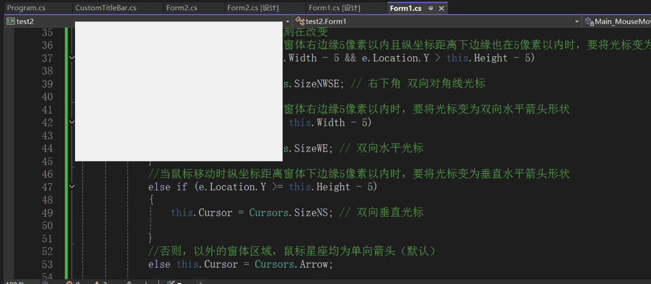This screenshot has width=651, height=284.
Task: Open the Form2.cs [设计] designer tab
Action: coord(253,8)
